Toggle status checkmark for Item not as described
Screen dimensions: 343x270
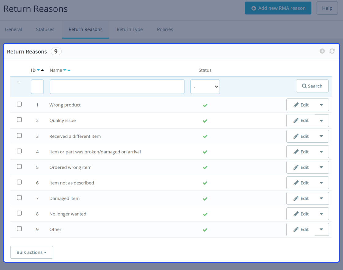pyautogui.click(x=205, y=183)
